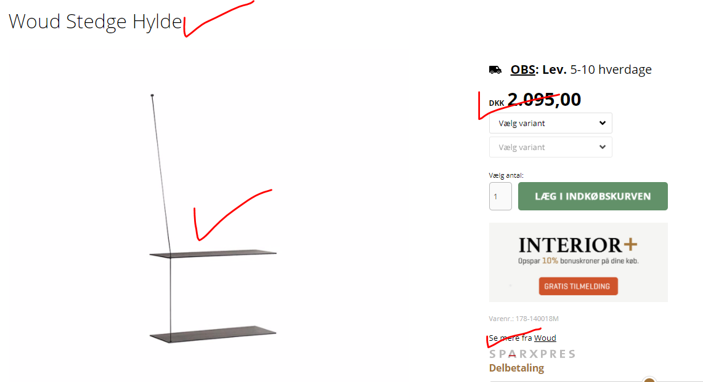Click the Woud Stedge Hylde product image
Image resolution: width=703 pixels, height=382 pixels.
click(213, 218)
